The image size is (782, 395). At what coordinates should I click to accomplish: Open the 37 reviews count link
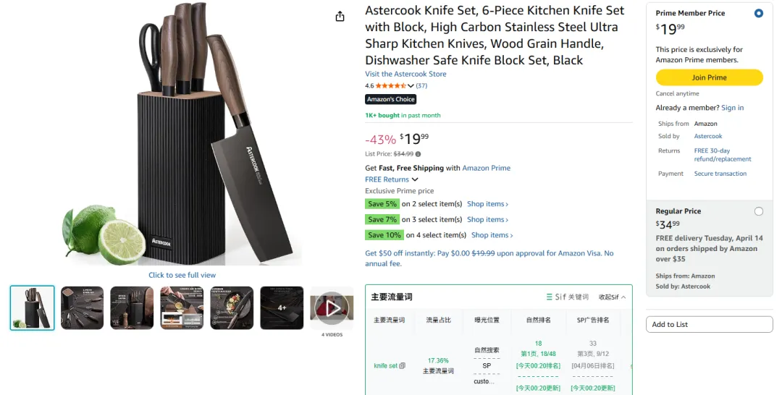tap(421, 86)
